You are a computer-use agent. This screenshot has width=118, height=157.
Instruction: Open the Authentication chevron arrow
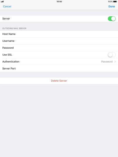click(115, 62)
